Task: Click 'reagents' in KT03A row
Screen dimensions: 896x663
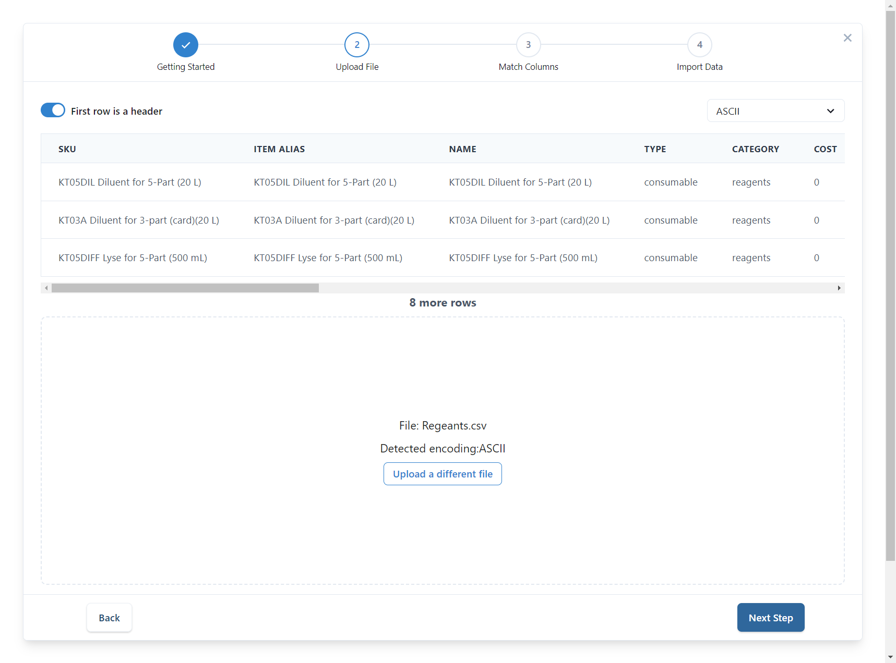Action: click(751, 220)
